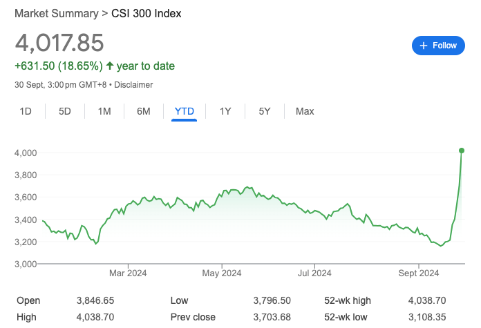Click the Low value 3,796.50
Viewport: 481px width, 328px height.
(272, 300)
